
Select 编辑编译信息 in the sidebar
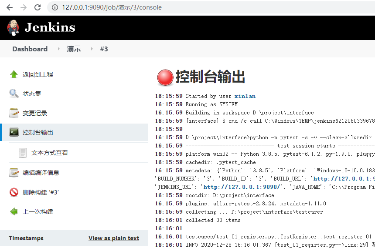click(x=41, y=173)
